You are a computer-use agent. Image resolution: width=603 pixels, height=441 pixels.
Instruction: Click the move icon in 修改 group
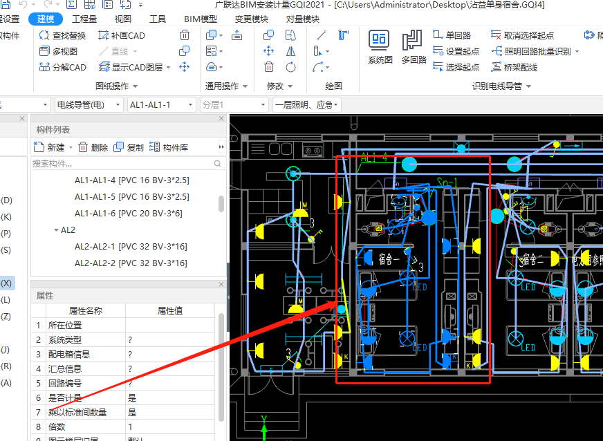pos(269,51)
